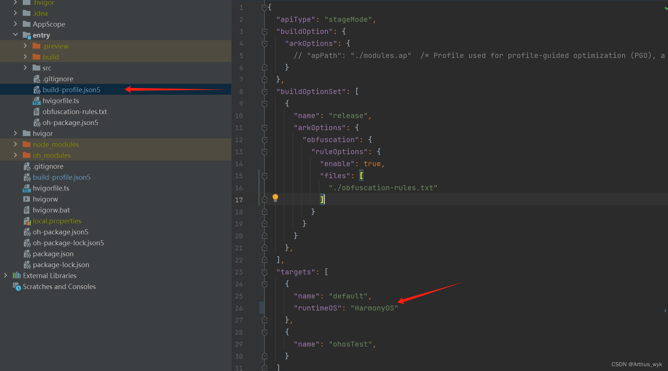This screenshot has width=668, height=371.
Task: Fold the files array on line 15
Action: pyautogui.click(x=265, y=176)
